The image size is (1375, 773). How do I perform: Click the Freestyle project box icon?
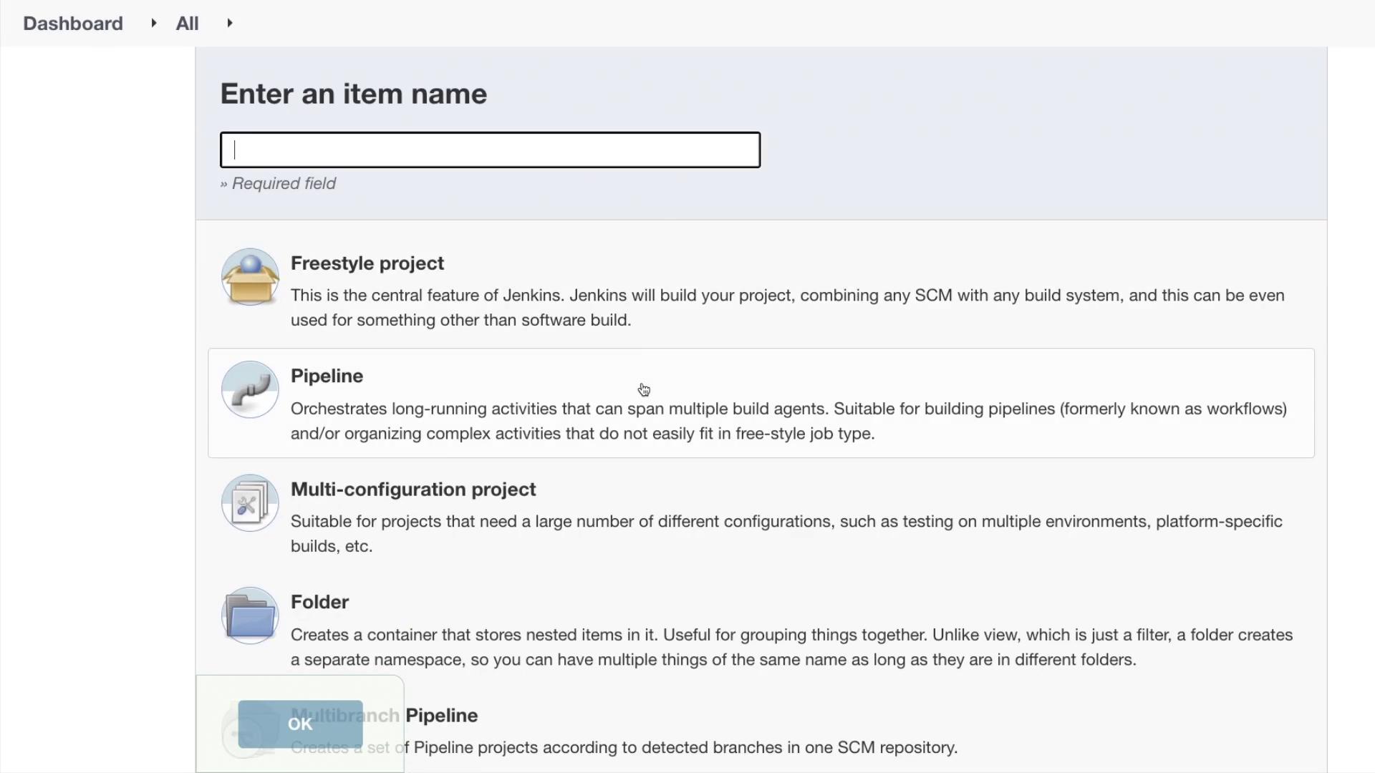250,277
